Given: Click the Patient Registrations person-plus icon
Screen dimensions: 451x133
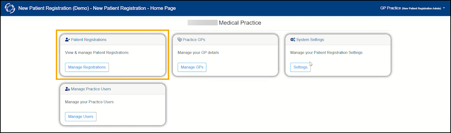Looking at the screenshot, I should [68, 40].
